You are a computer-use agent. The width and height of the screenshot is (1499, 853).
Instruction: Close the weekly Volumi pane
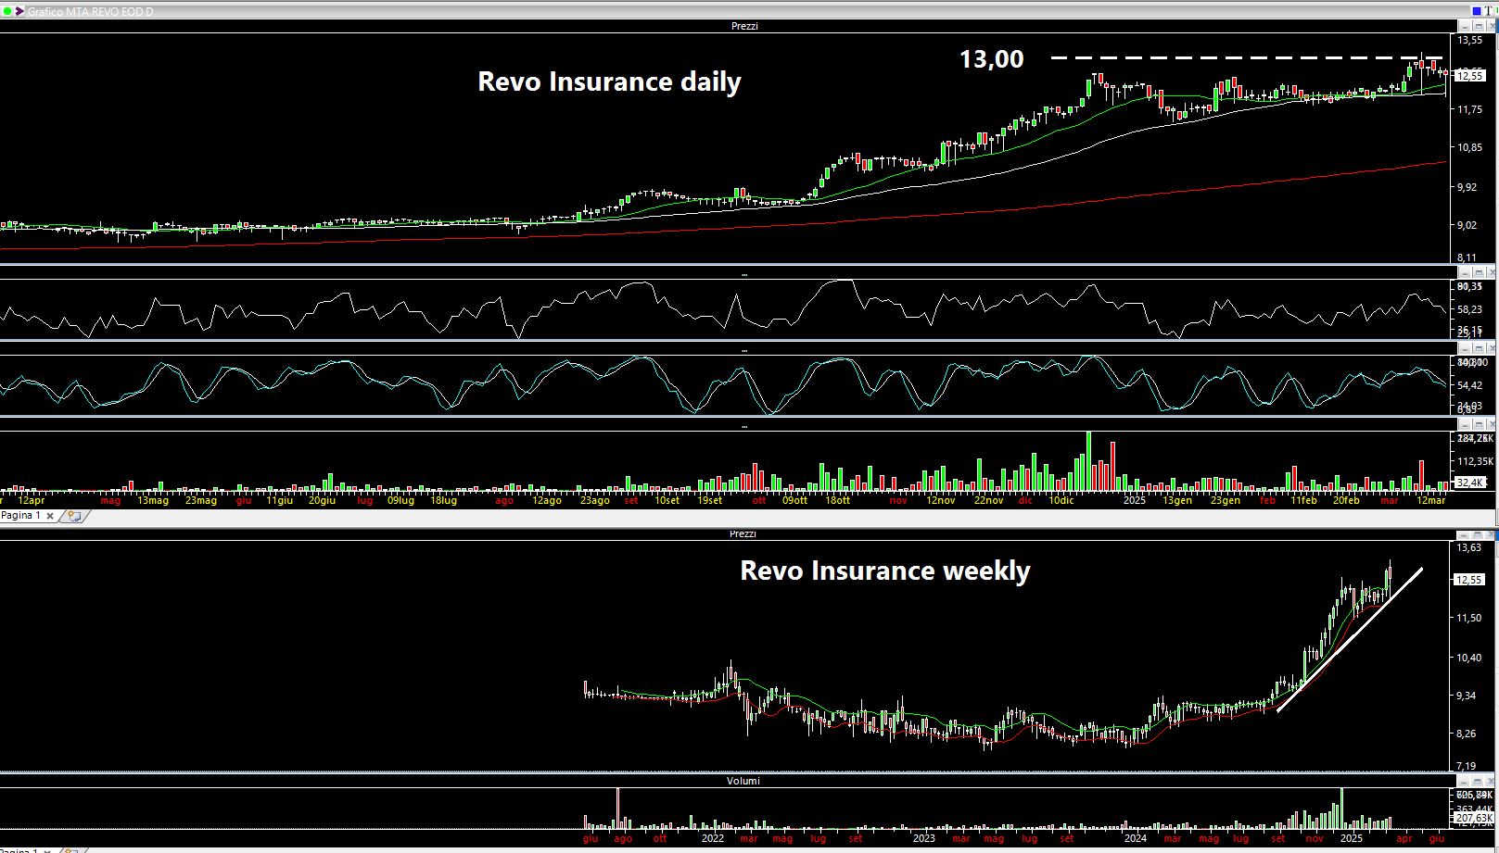click(x=1491, y=782)
